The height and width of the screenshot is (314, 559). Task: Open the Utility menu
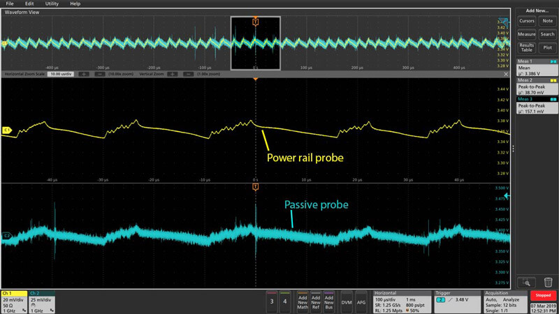point(52,3)
